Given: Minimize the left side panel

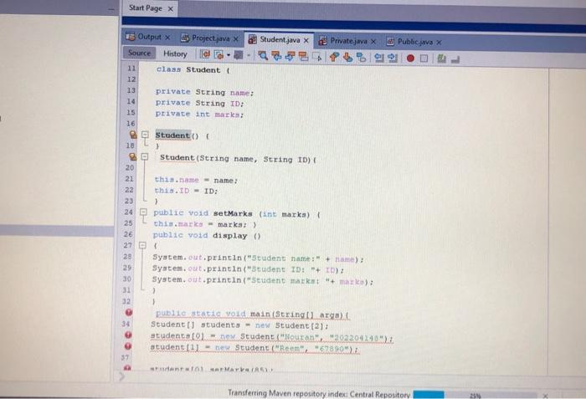Looking at the screenshot, I should pyautogui.click(x=111, y=9).
